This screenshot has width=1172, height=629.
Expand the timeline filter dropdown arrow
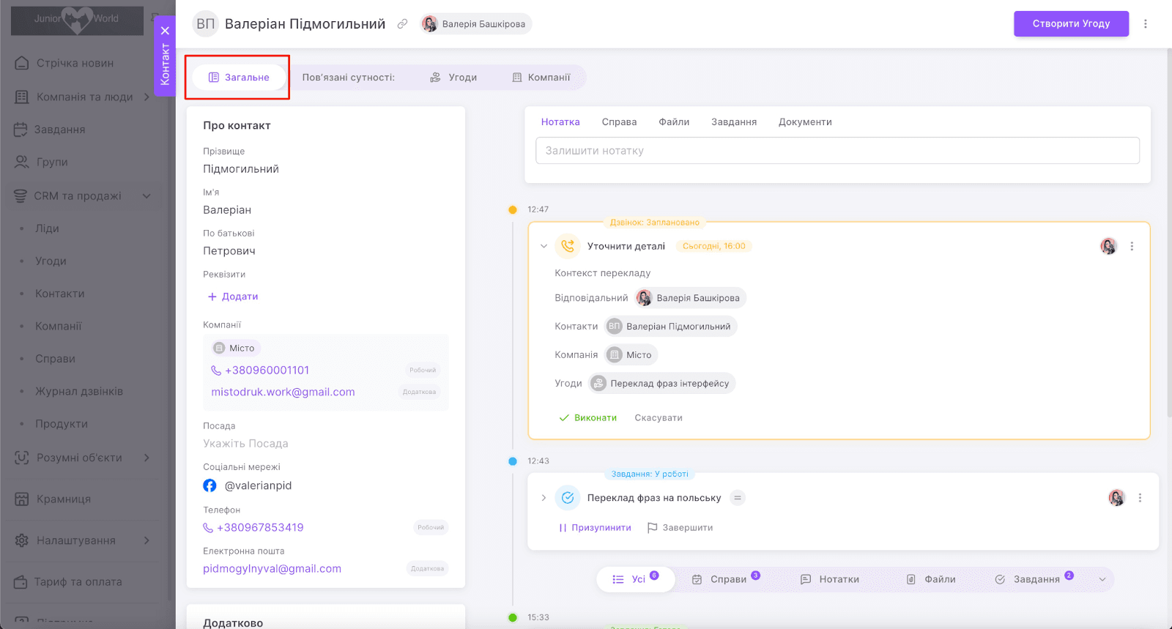[x=1102, y=579]
